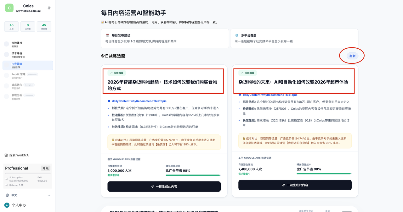The height and width of the screenshot is (212, 403).
Task: Expand the 中文 language chevron
Action: [x=49, y=195]
